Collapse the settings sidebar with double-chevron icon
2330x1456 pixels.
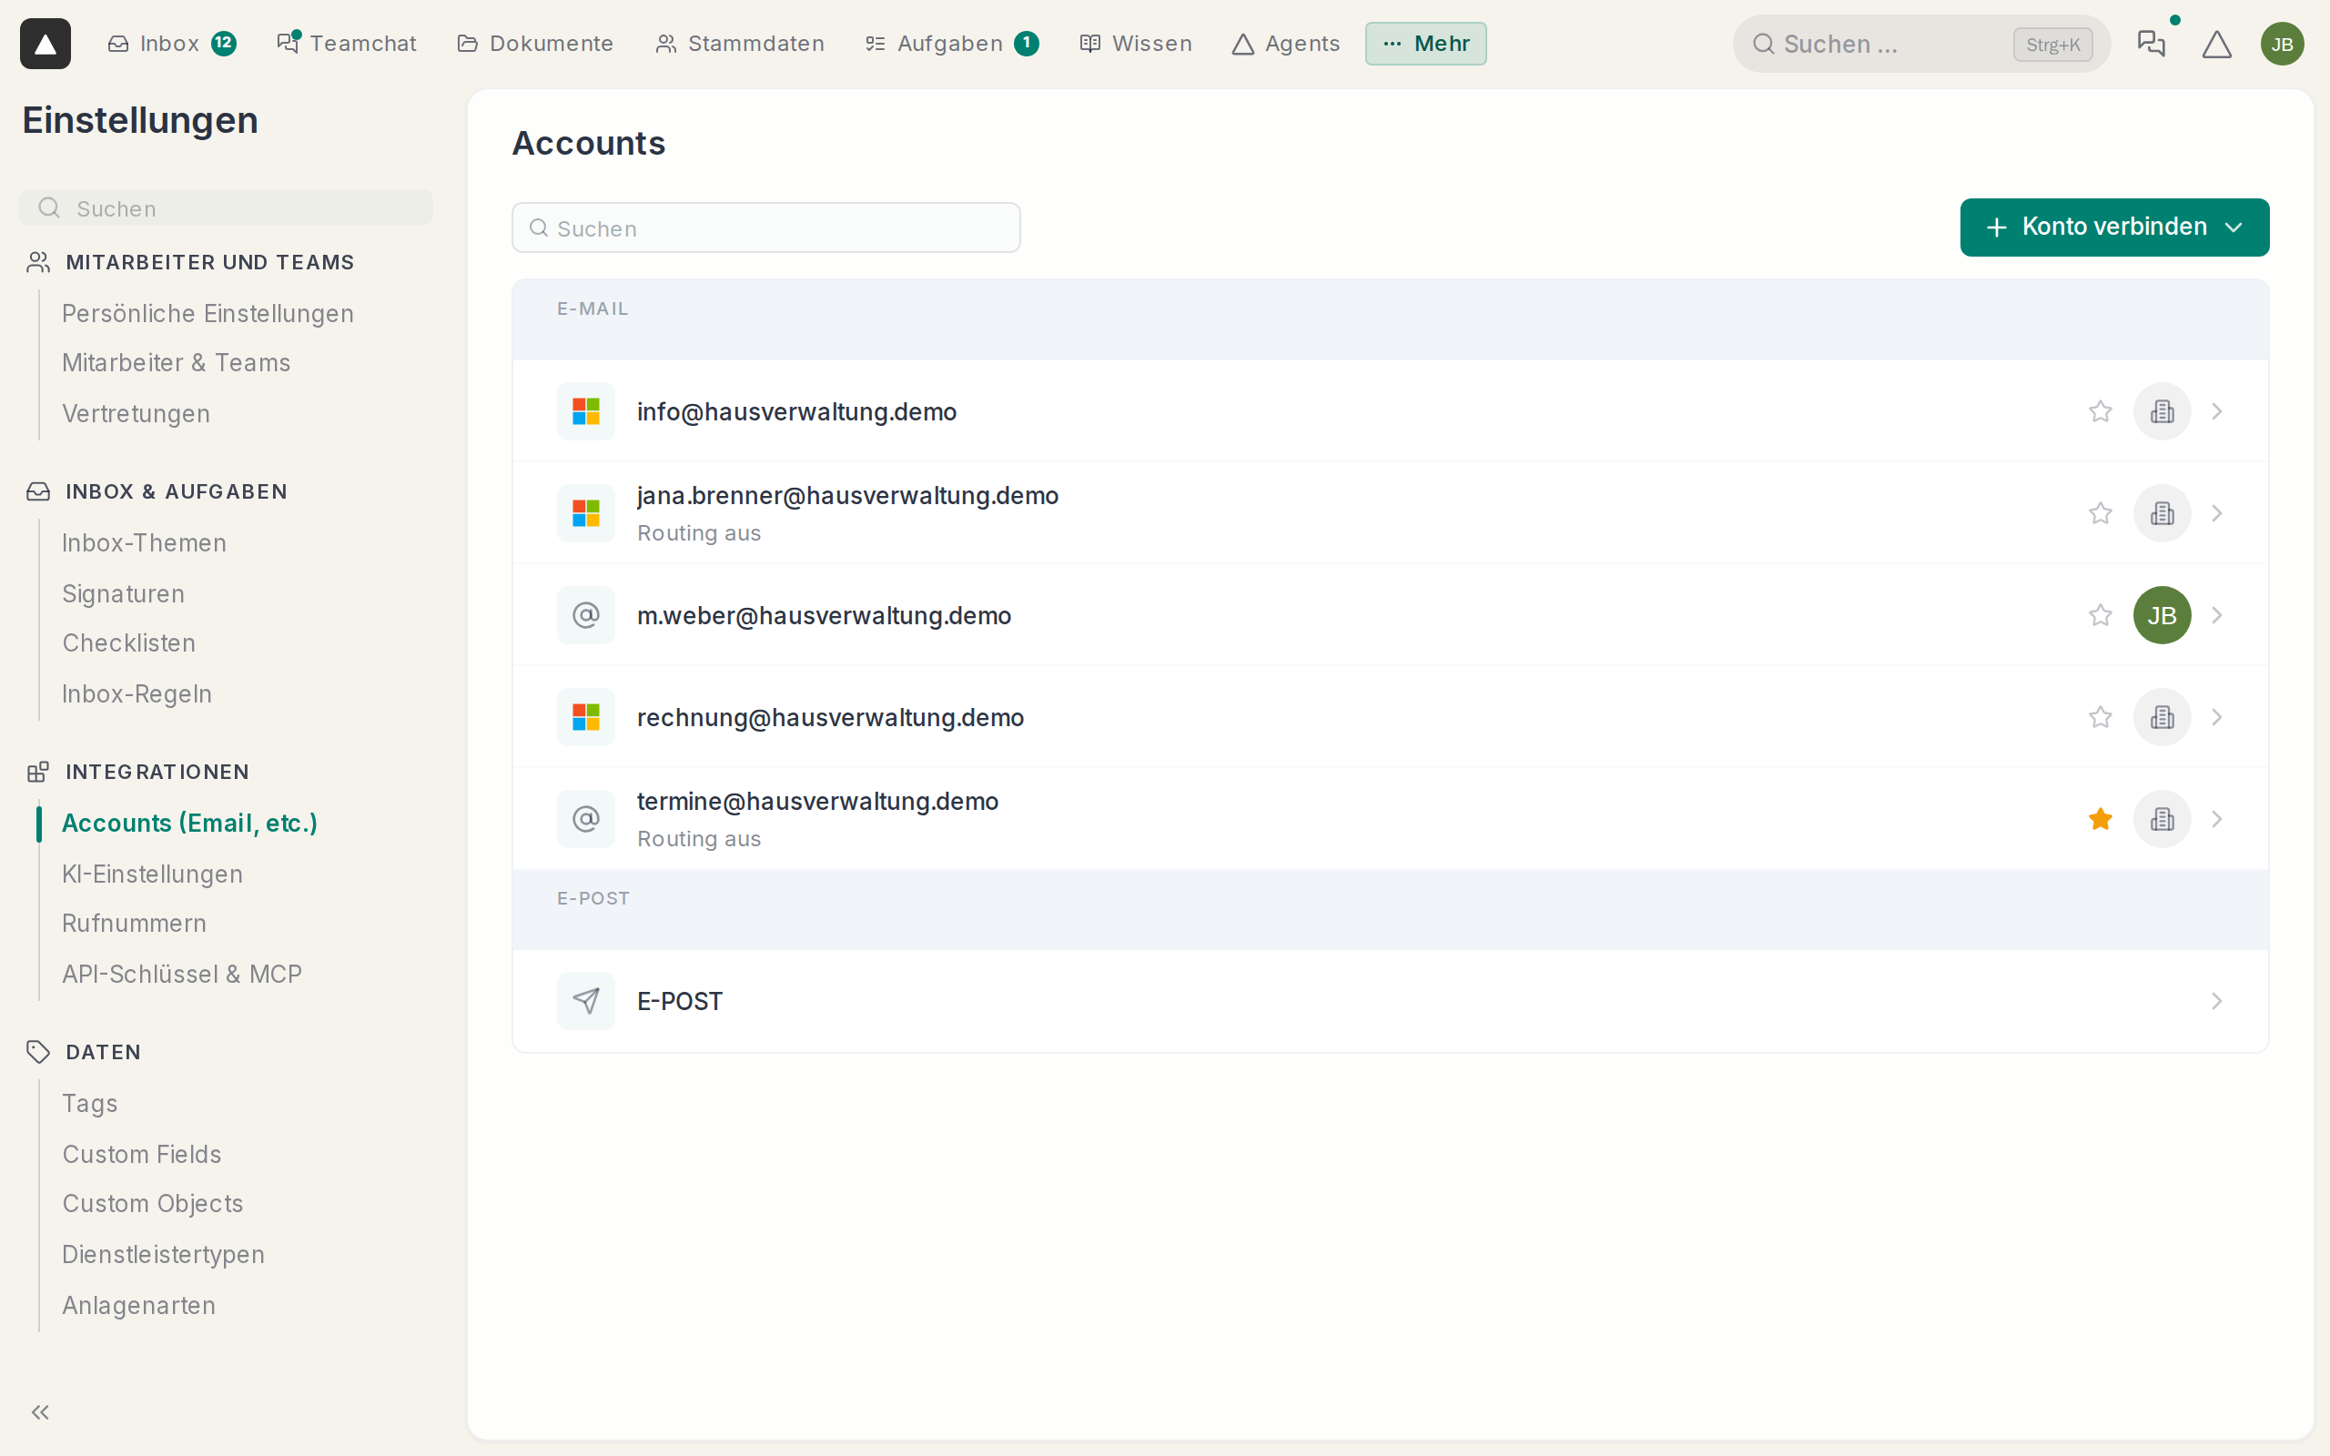40,1411
